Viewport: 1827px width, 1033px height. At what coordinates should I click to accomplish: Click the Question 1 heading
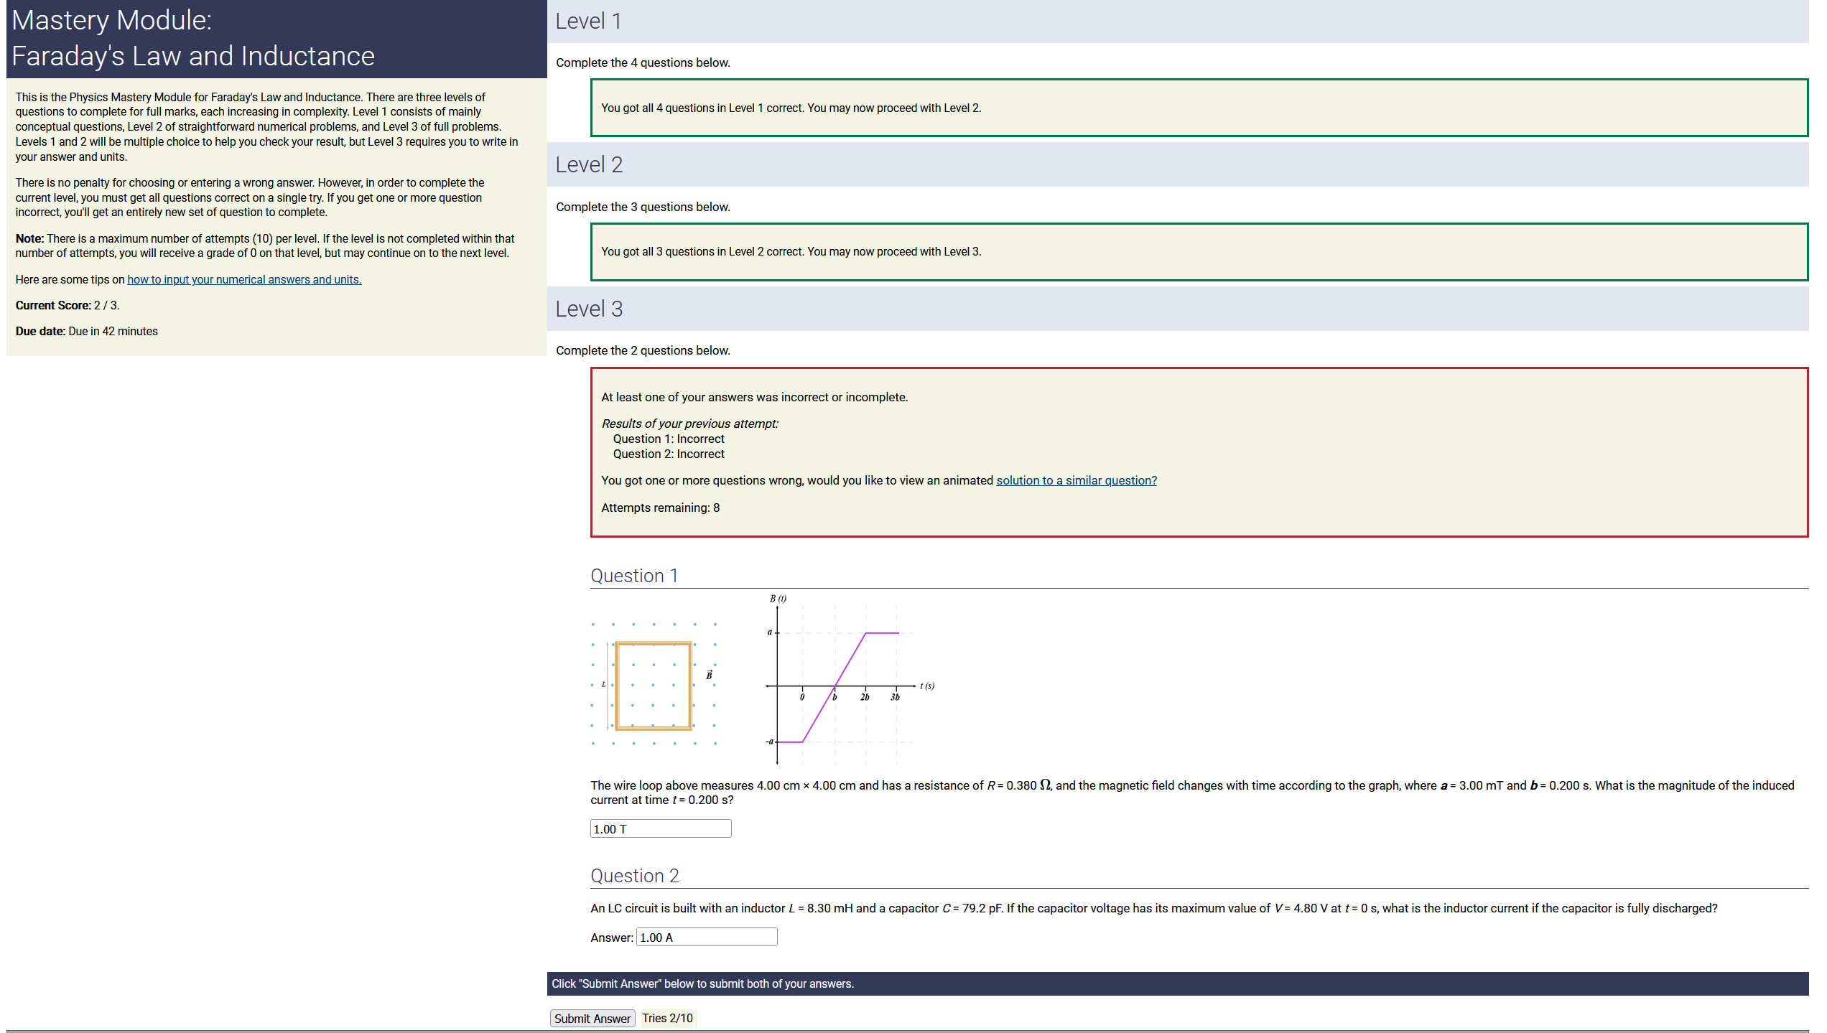[x=633, y=576]
